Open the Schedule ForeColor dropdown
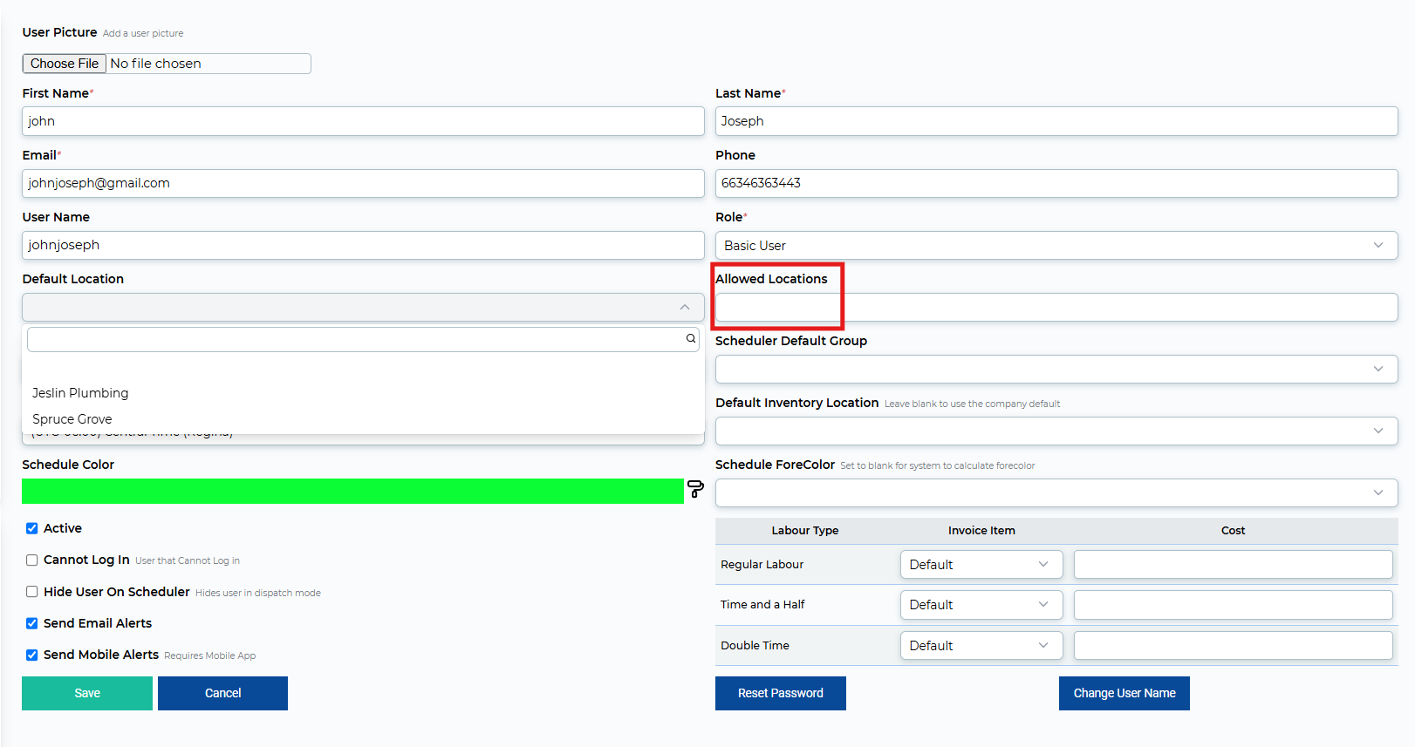Viewport: 1415px width, 747px height. (x=1056, y=492)
